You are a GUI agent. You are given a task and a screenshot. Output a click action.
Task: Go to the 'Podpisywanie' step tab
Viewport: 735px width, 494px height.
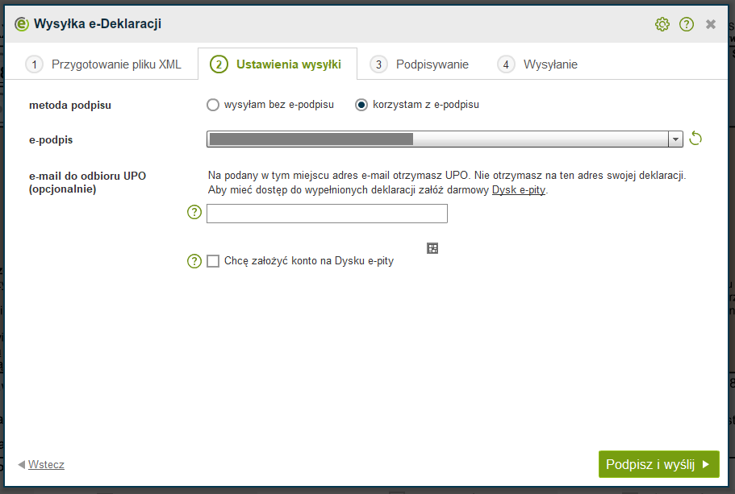[x=420, y=64]
